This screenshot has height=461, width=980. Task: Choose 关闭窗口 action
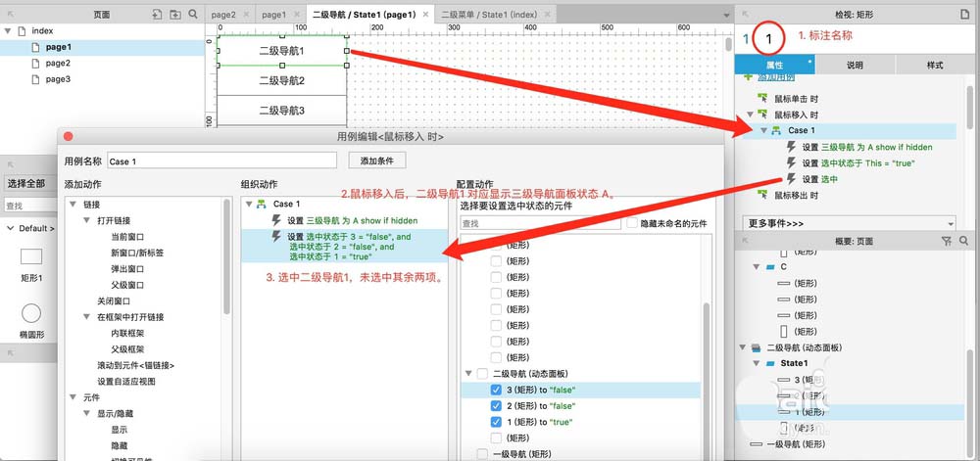point(114,300)
